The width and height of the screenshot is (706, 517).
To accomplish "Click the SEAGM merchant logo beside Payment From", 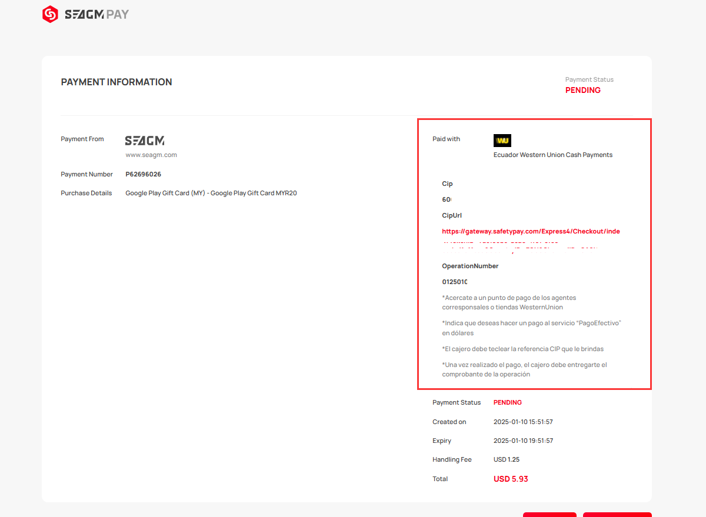I will (x=145, y=141).
